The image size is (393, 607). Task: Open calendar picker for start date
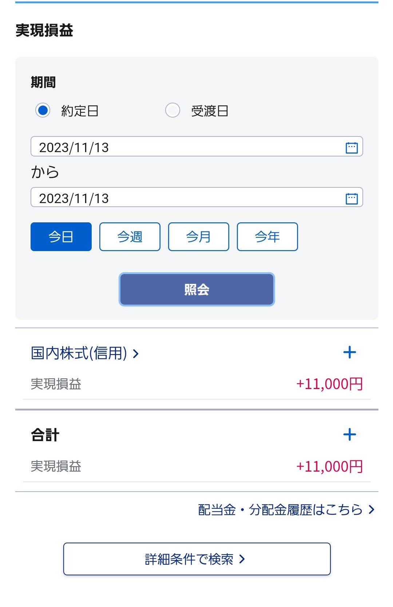pyautogui.click(x=352, y=147)
